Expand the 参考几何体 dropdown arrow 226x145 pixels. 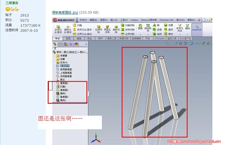(180, 35)
